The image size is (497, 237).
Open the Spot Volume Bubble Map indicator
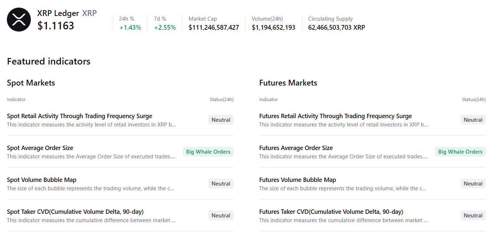click(x=42, y=180)
